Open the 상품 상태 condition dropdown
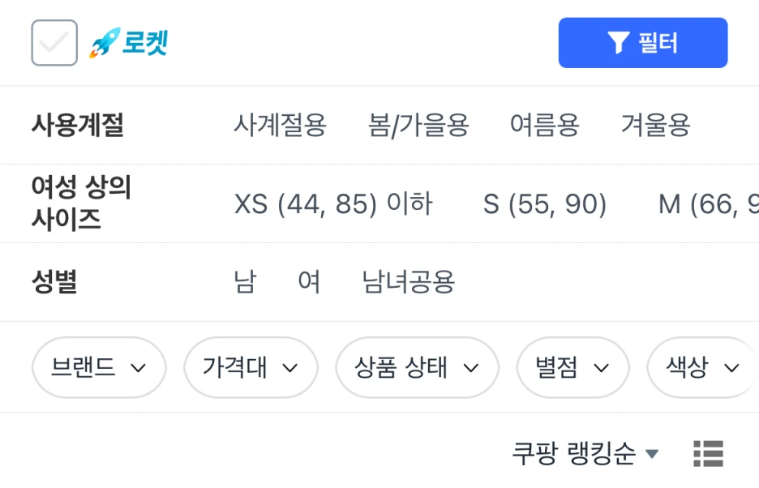The image size is (759, 488). [417, 368]
